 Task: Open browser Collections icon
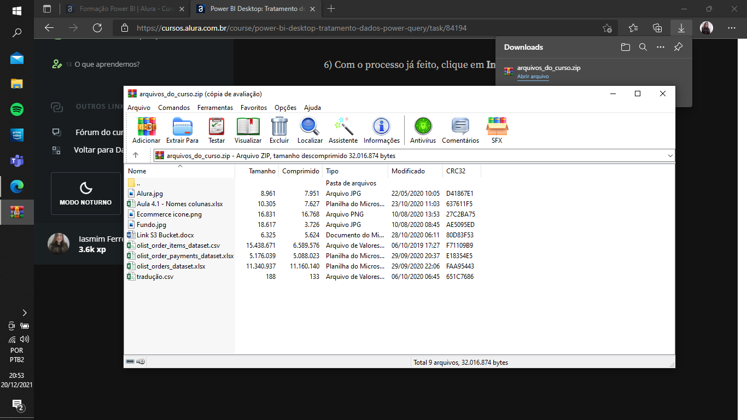click(x=657, y=28)
